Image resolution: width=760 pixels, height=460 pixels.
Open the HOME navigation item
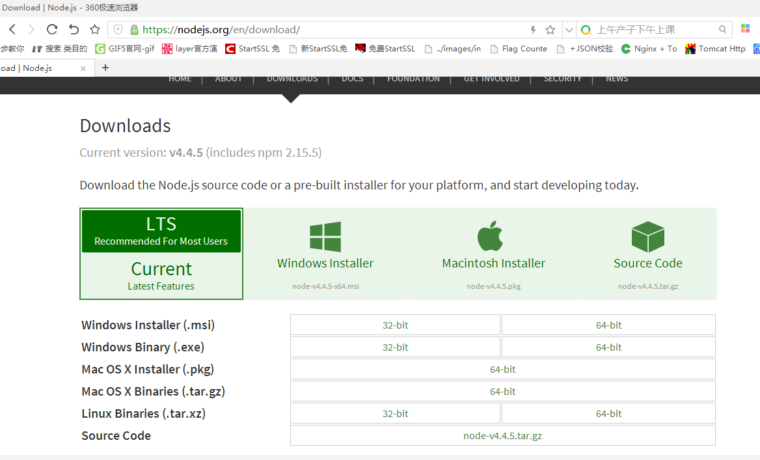click(x=180, y=79)
